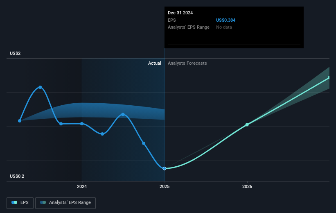Click the 'Actual' section label
The image size is (336, 213).
point(155,63)
